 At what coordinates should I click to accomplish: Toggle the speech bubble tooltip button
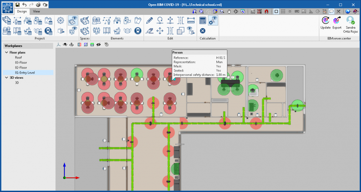click(332, 12)
